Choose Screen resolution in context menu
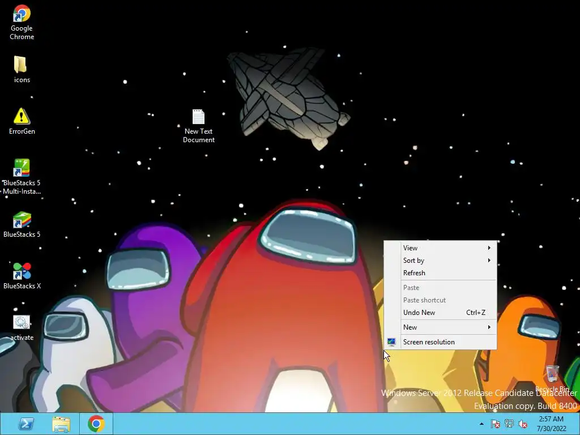The image size is (580, 435). coord(440,342)
